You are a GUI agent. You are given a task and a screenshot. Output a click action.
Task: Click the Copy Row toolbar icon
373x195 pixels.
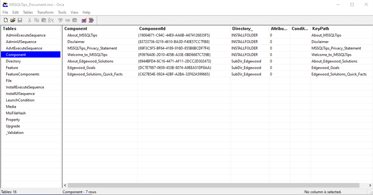pos(68,20)
